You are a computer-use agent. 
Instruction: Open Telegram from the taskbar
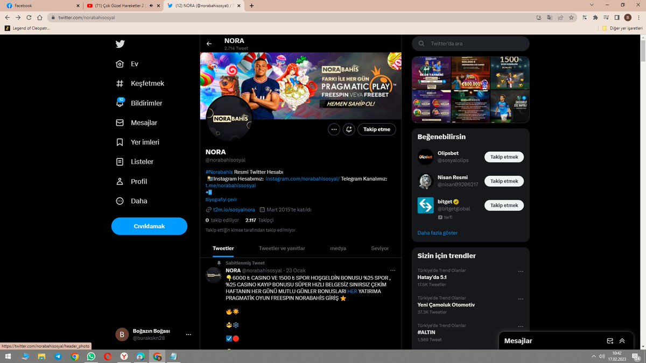pyautogui.click(x=58, y=357)
